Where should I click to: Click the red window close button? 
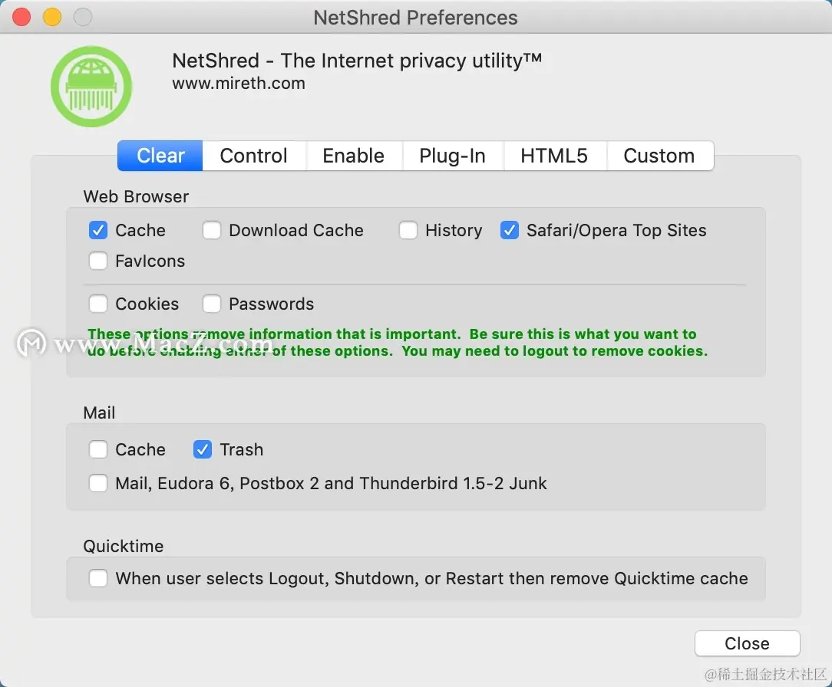coord(21,17)
